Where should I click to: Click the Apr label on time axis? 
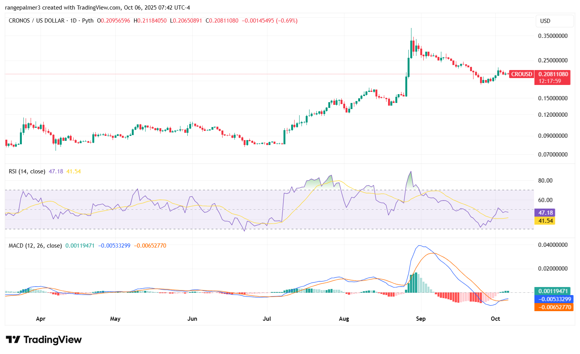40,319
